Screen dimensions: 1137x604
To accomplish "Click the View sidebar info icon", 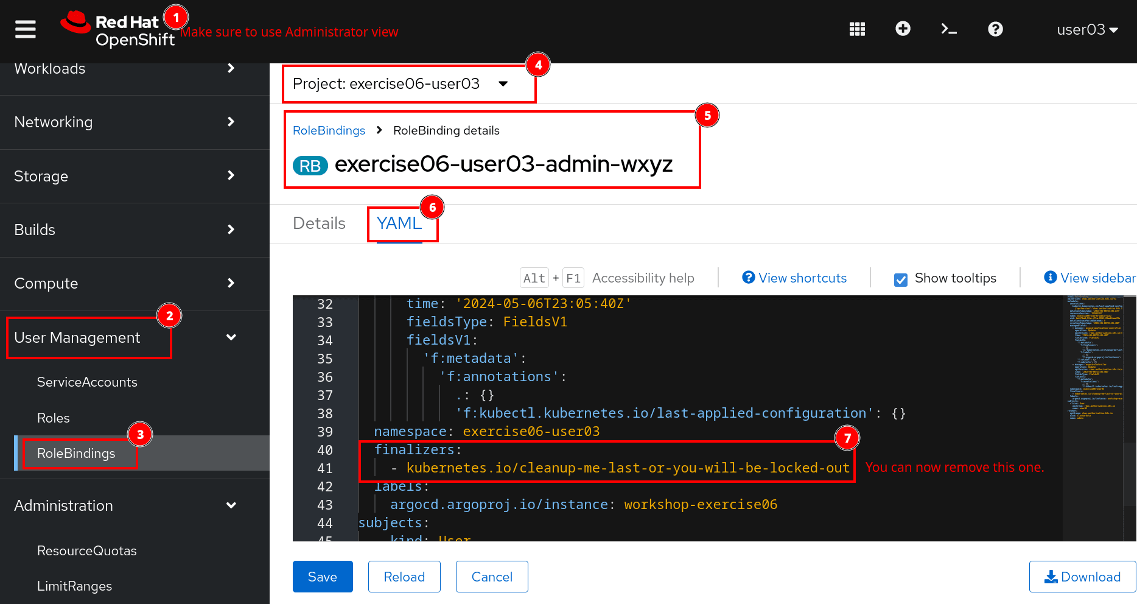I will (x=1050, y=278).
